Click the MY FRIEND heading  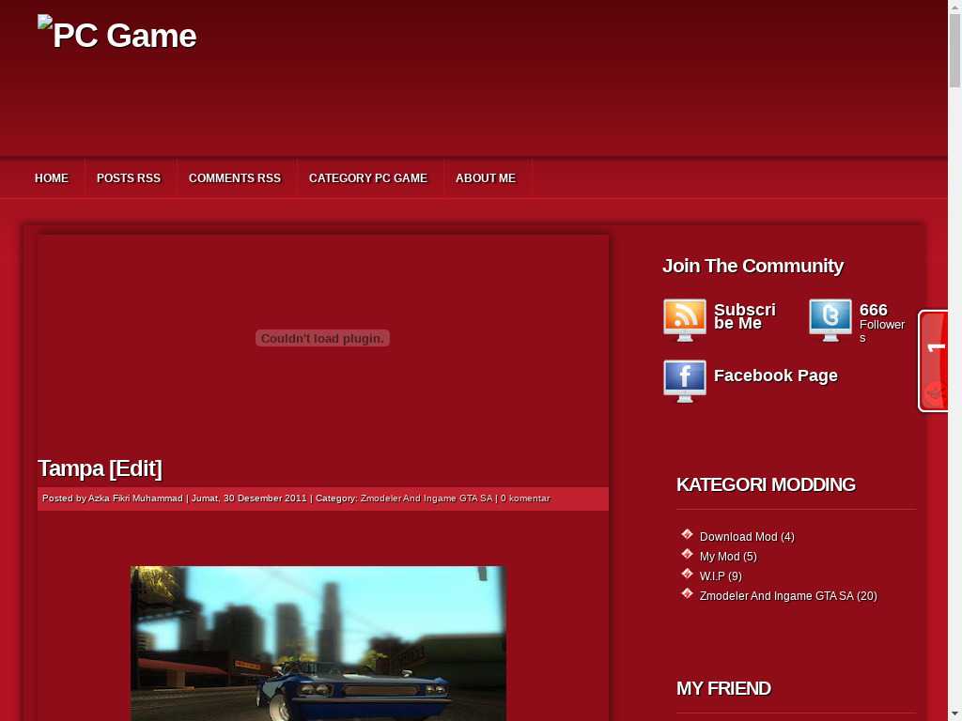point(723,688)
